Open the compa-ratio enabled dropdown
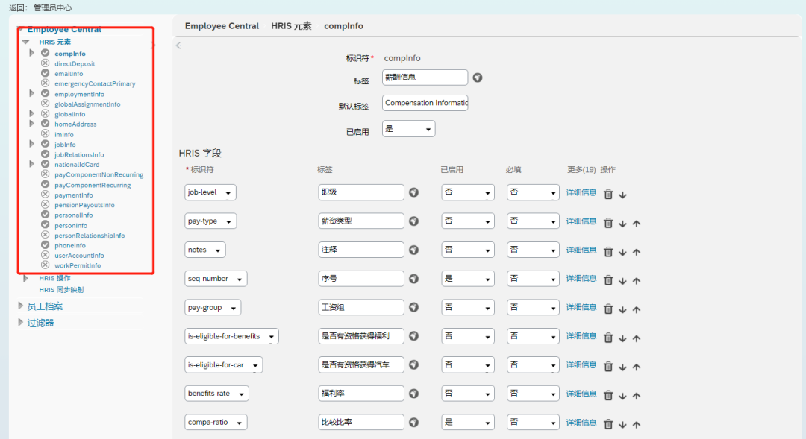The width and height of the screenshot is (806, 439). pos(468,422)
